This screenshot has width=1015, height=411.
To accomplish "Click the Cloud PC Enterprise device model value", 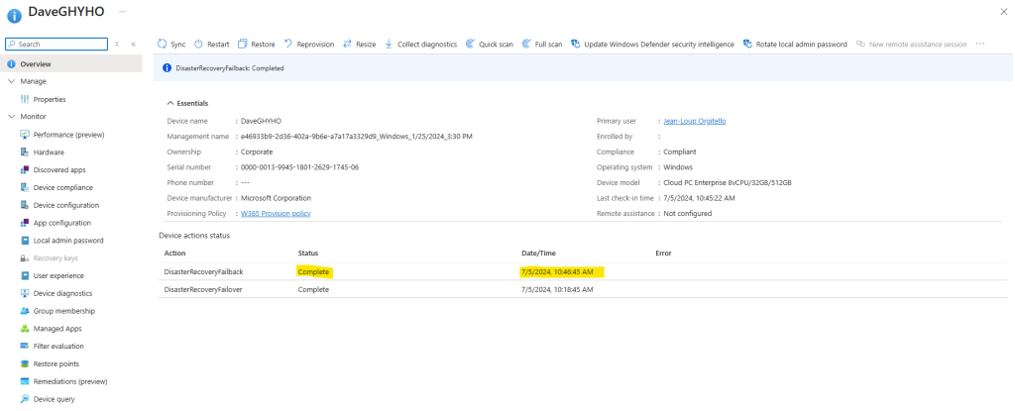I will 728,182.
